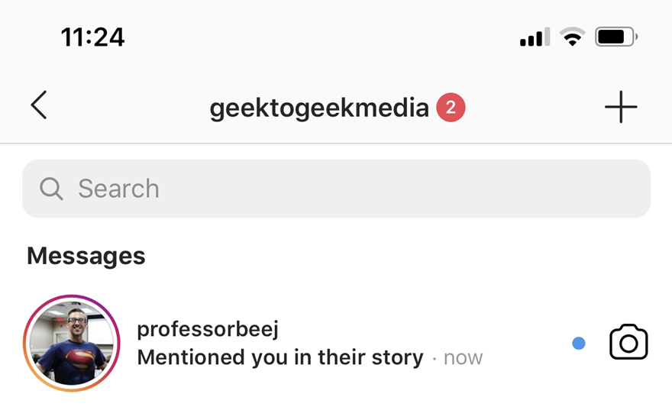Focus the Search input field
Viewport: 672px width, 410px height.
(x=336, y=189)
